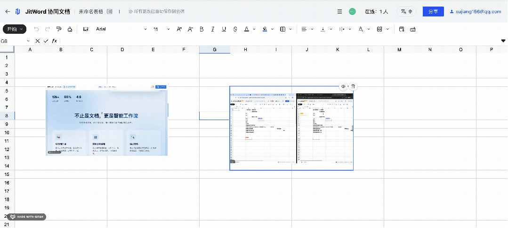
Task: Delete the selected image with trash icon
Action: pyautogui.click(x=354, y=86)
